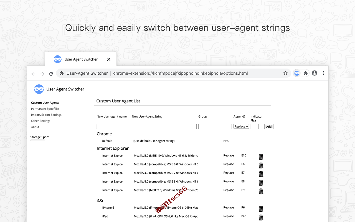Screen dimensions: 355x222
Task: Select the Default user agent row name
Action: point(107,141)
